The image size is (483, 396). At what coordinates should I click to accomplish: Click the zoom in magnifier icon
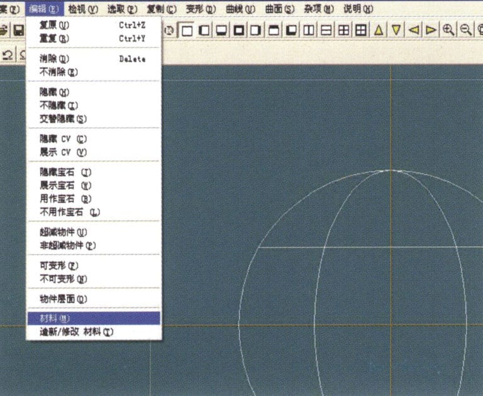448,30
